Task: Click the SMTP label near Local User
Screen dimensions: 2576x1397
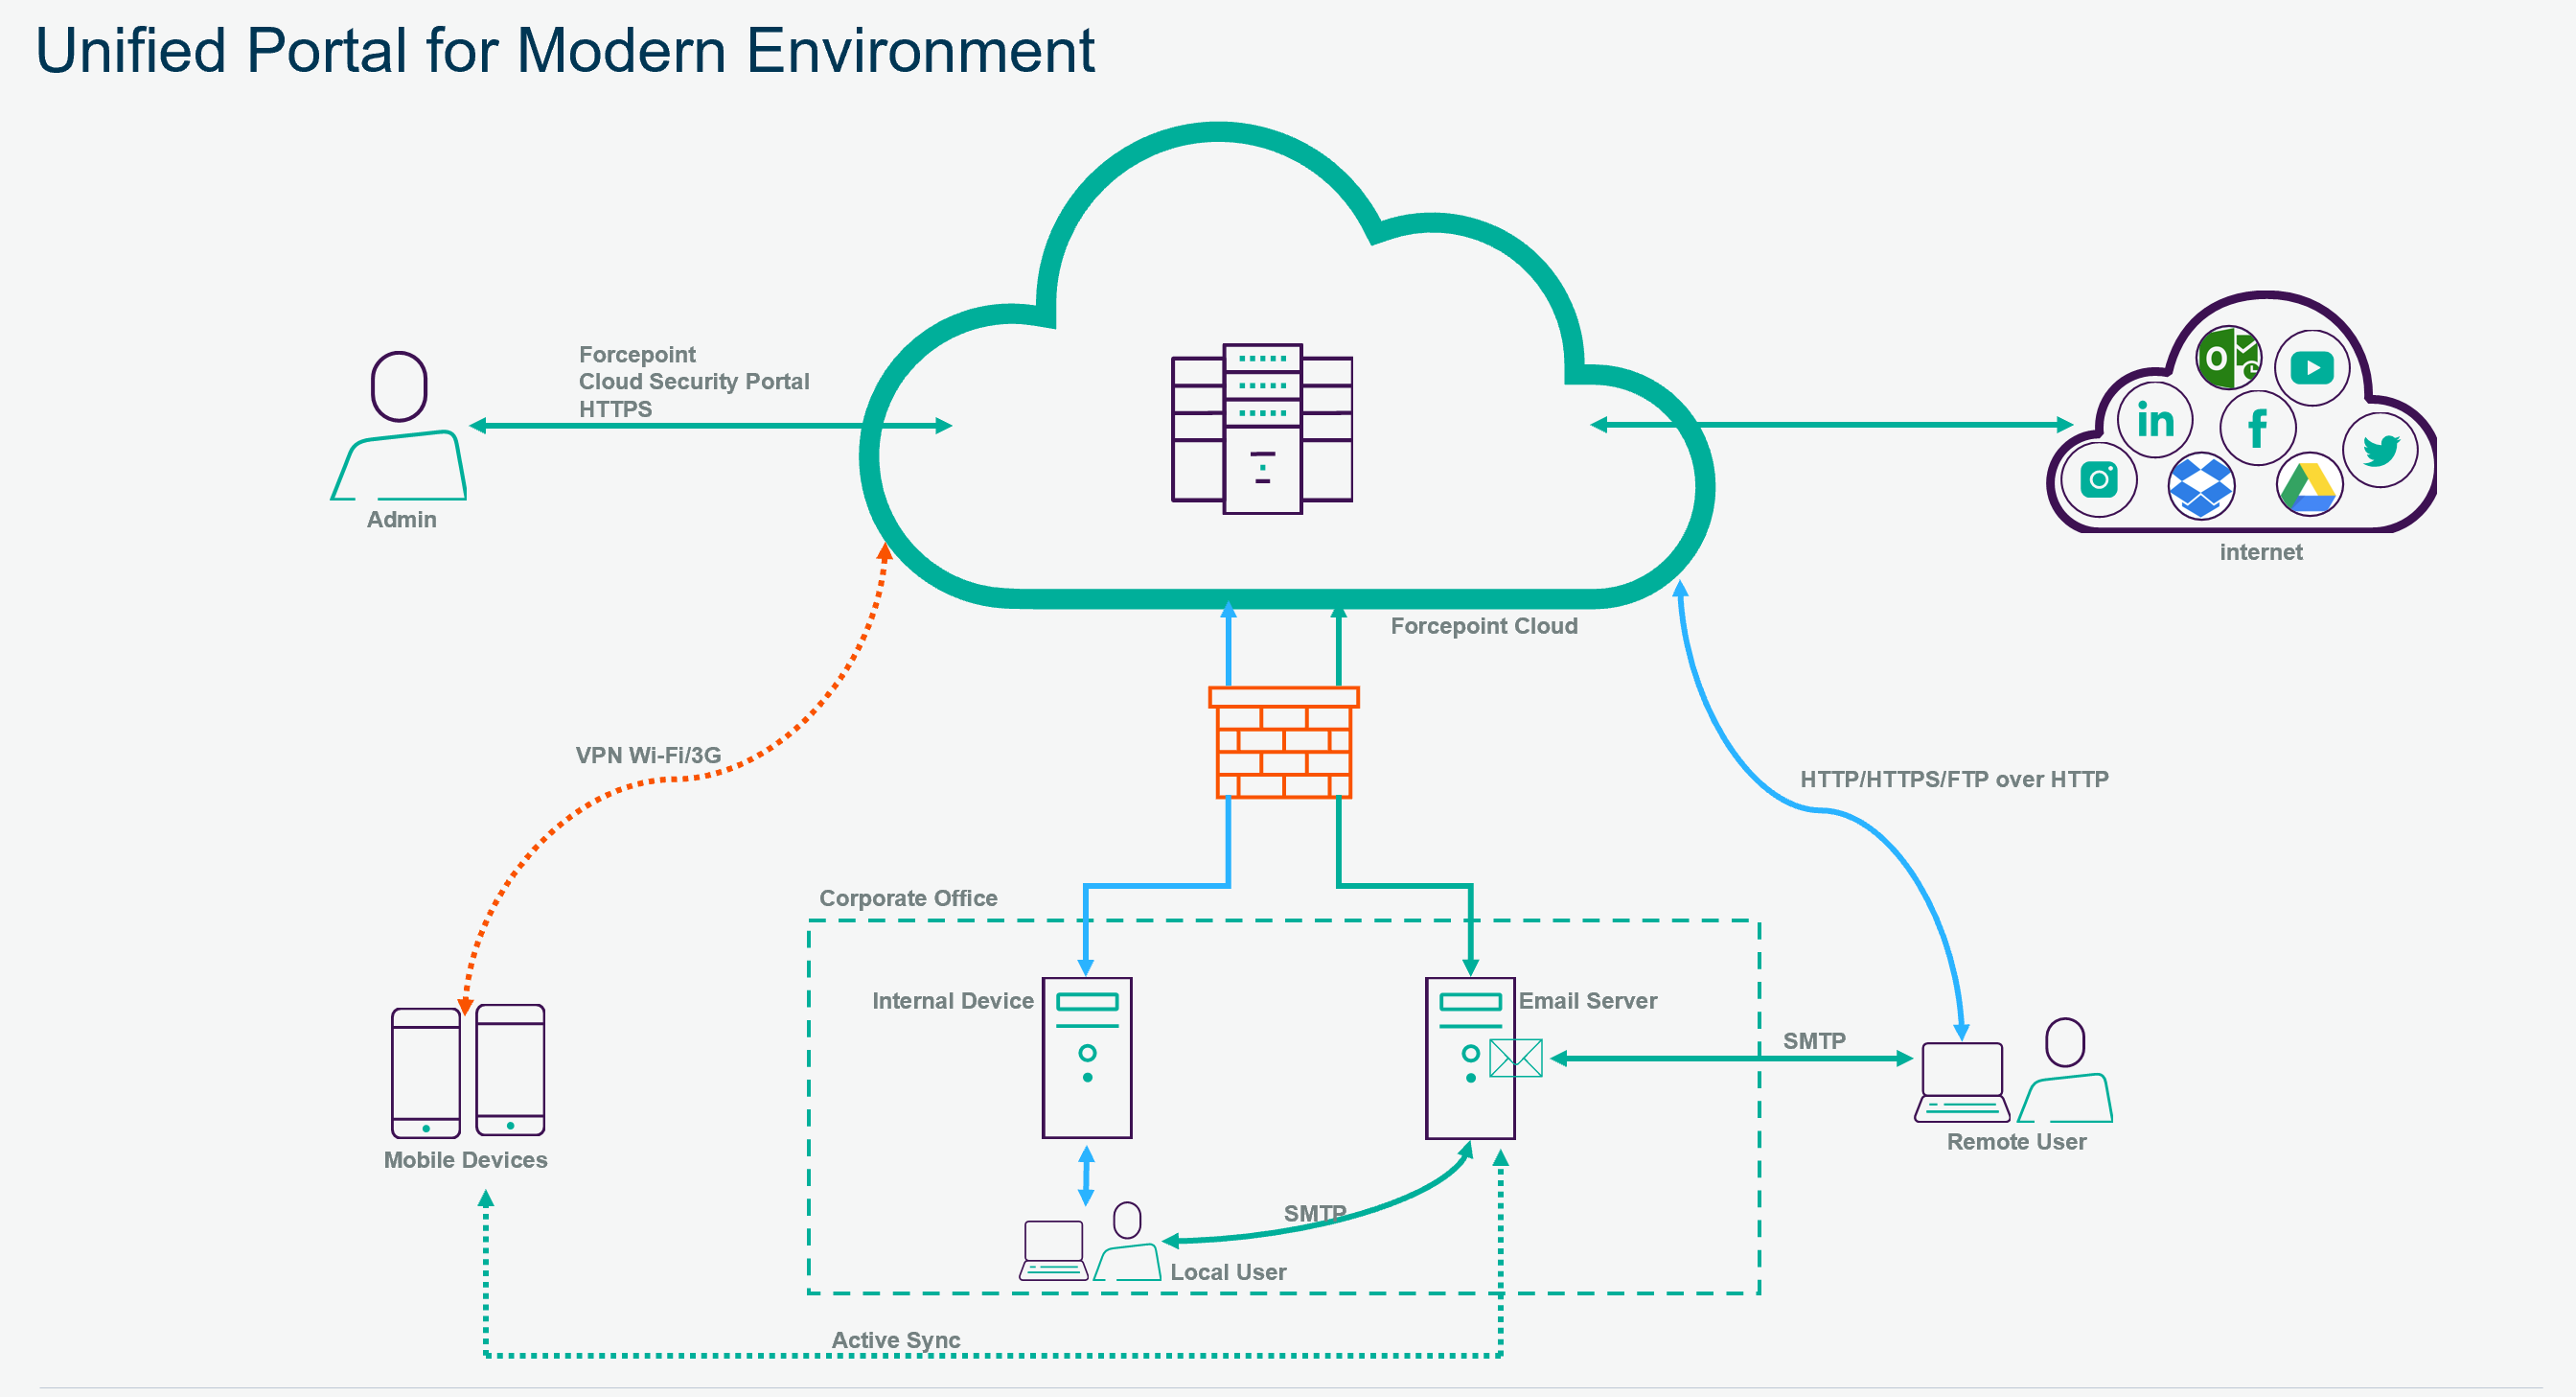Action: (x=1315, y=1214)
